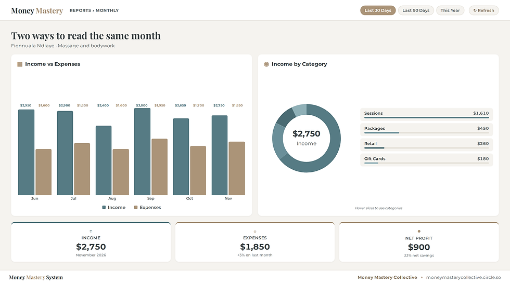Select the Last 30 Days filter
The width and height of the screenshot is (510, 284).
click(378, 10)
